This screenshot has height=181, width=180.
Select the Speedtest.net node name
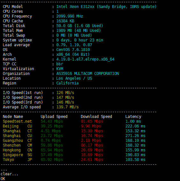point(17,121)
